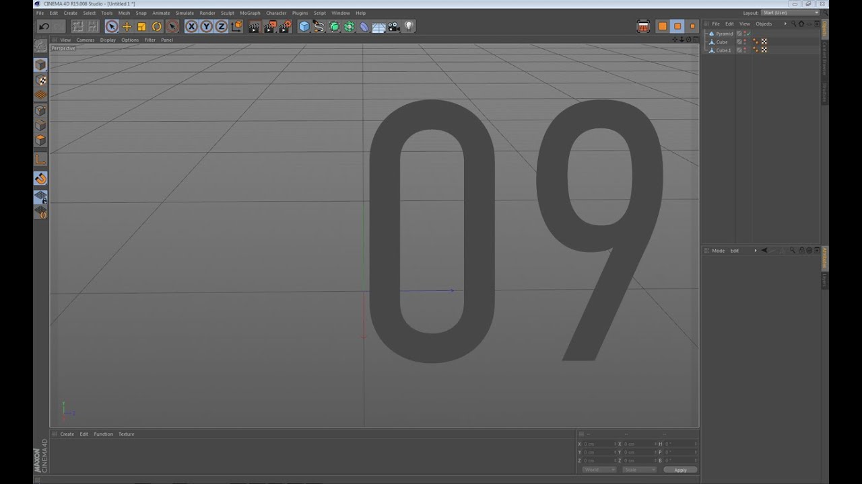Activate the Scale tool
This screenshot has width=862, height=484.
pos(141,26)
